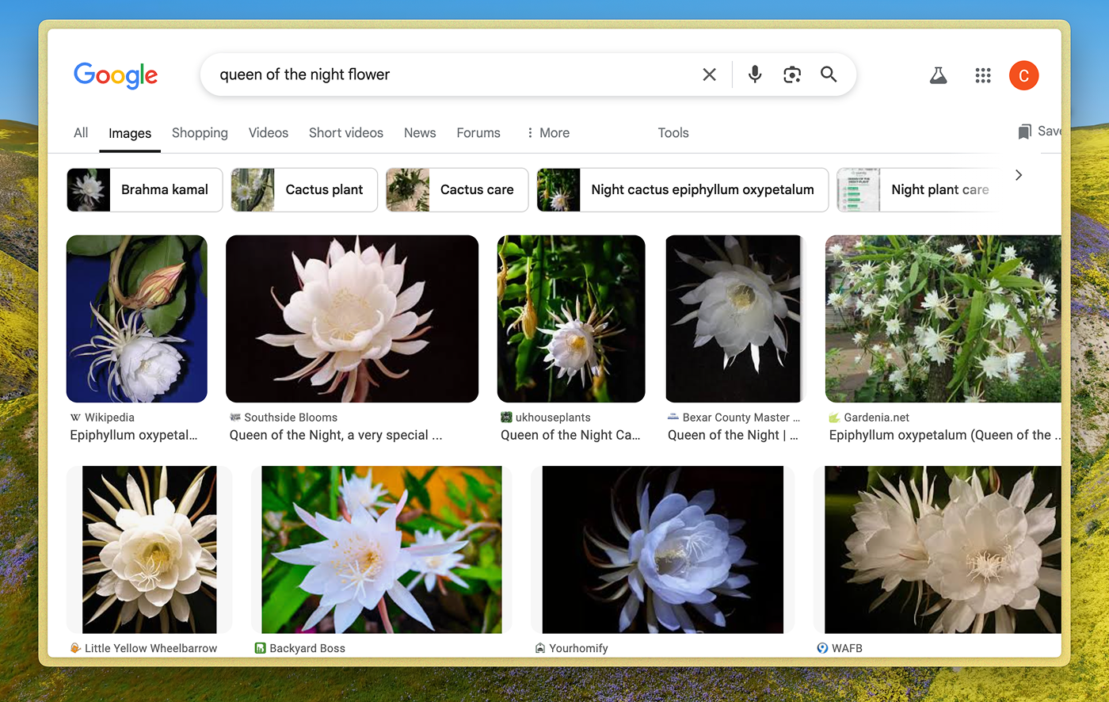
Task: Click 'Epiphyllum oxypetalum (Queen of the ...' title
Action: (945, 435)
